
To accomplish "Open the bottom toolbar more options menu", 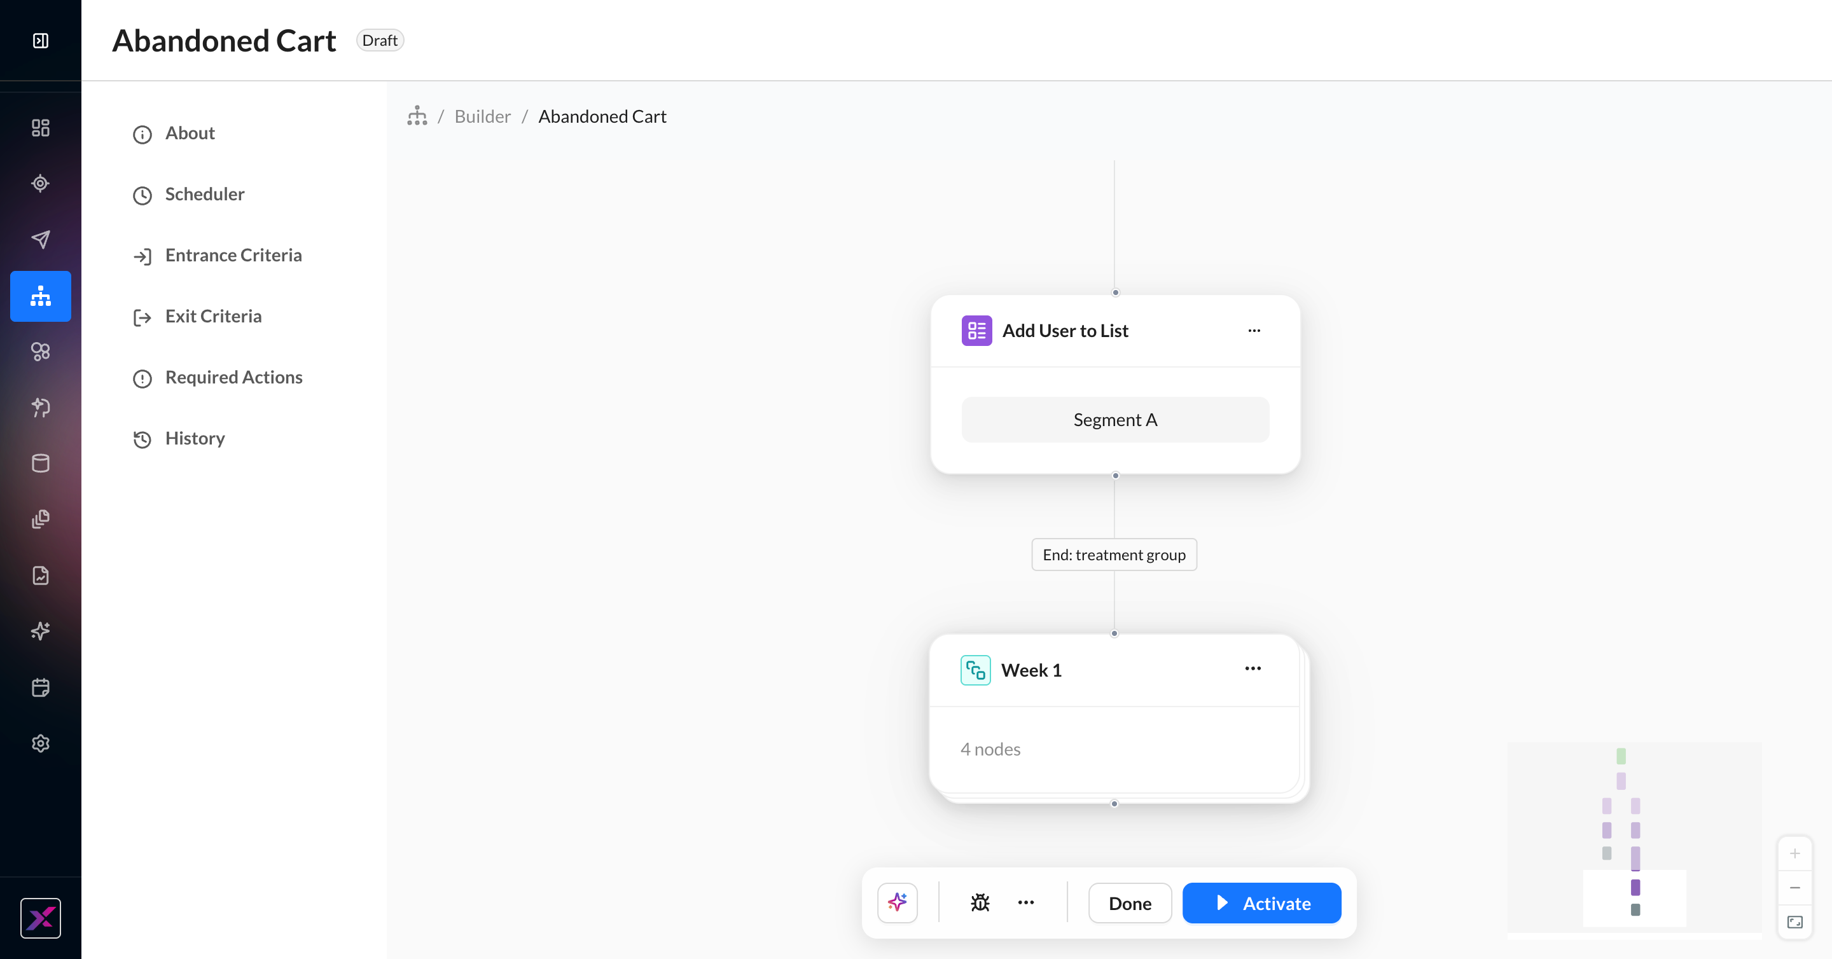I will coord(1025,903).
